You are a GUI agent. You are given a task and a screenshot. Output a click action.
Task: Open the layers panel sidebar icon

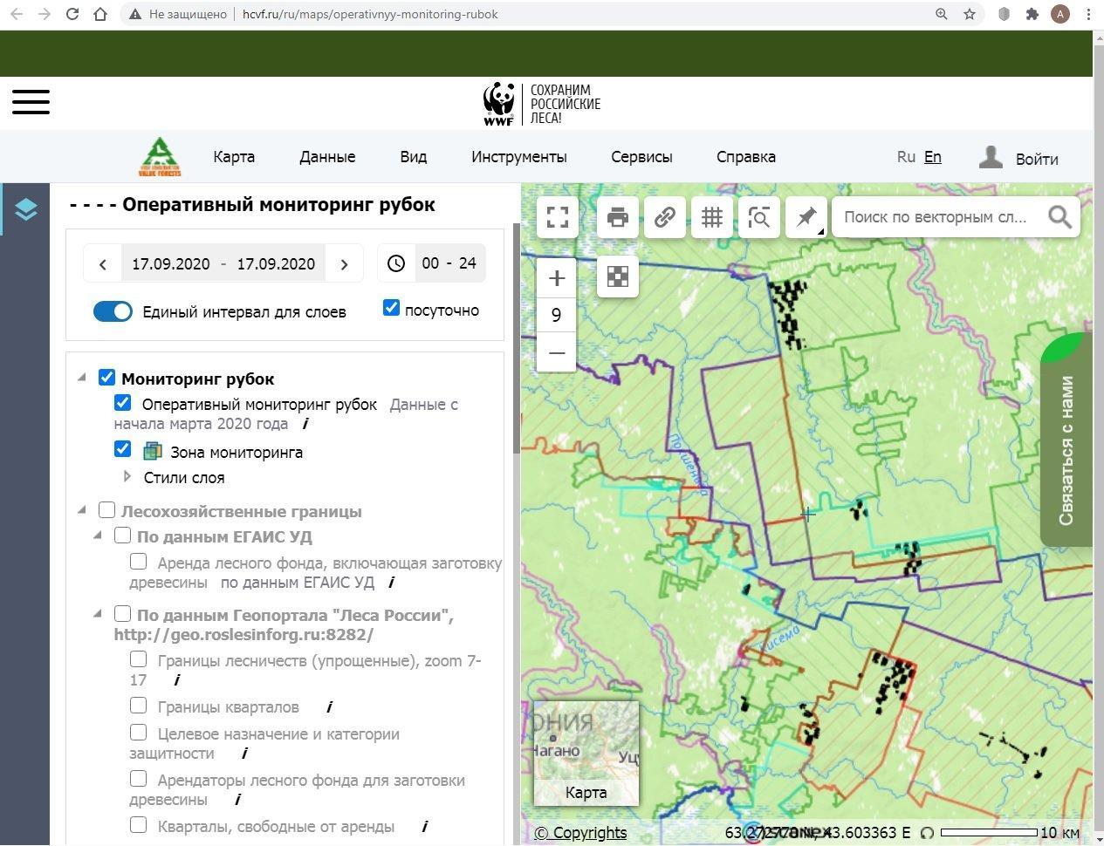26,209
